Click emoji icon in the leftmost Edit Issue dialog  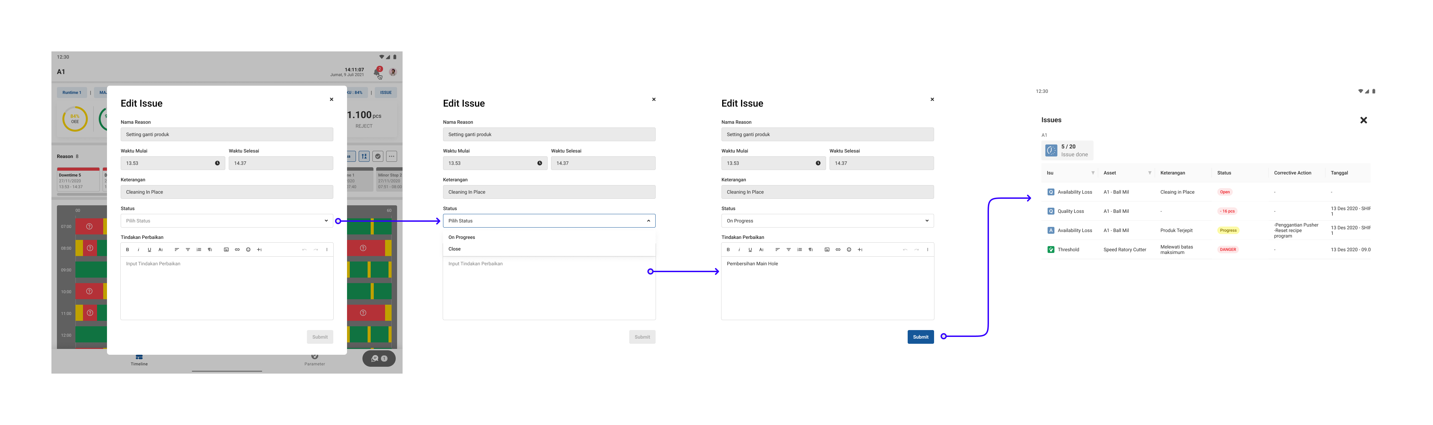click(248, 250)
